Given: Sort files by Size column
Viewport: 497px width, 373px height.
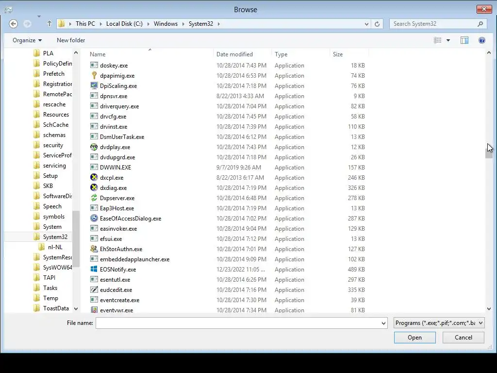Looking at the screenshot, I should pyautogui.click(x=349, y=54).
